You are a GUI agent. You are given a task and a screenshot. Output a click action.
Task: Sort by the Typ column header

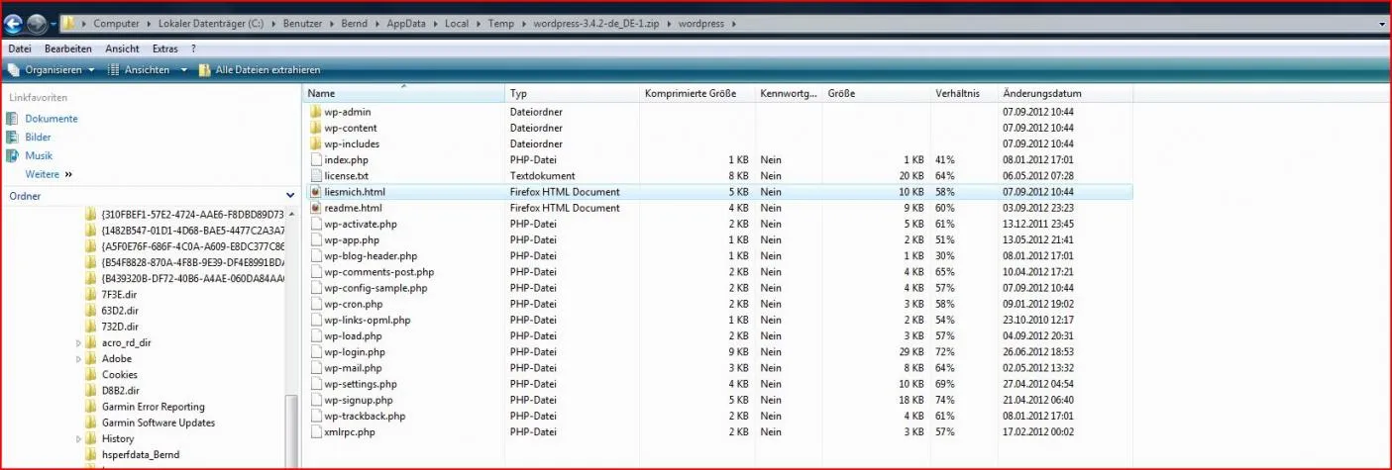coord(572,93)
